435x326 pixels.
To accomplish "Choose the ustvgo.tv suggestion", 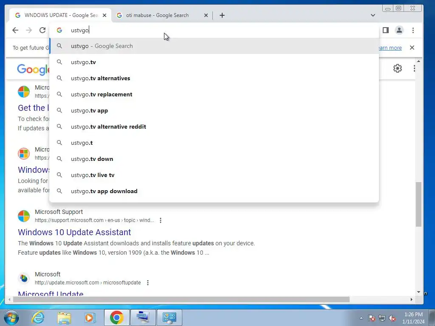I will click(214, 62).
